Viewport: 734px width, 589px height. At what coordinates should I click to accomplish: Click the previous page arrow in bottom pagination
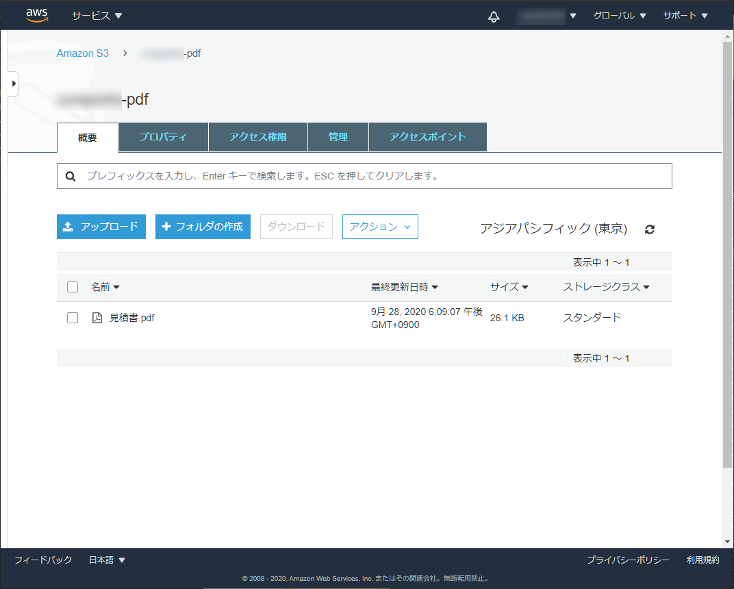coord(565,358)
